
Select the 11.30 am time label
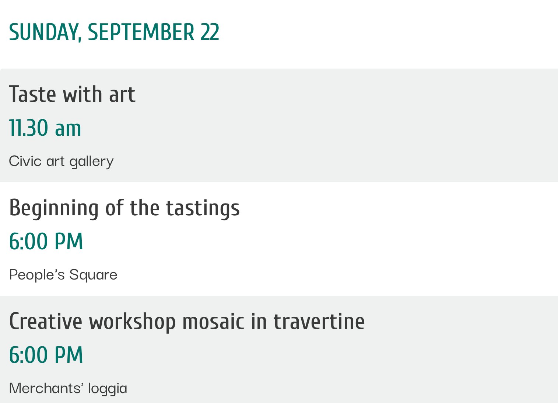coord(45,128)
